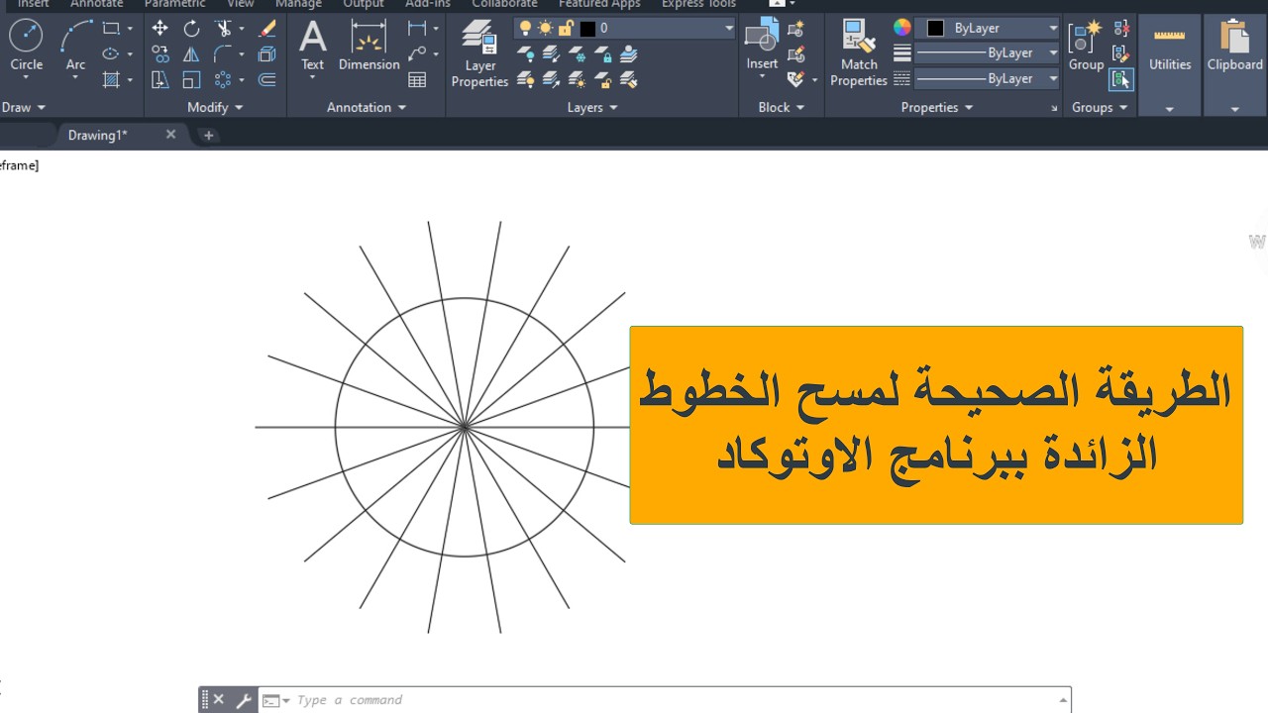Expand the Annotation panel
This screenshot has width=1268, height=713.
[367, 107]
